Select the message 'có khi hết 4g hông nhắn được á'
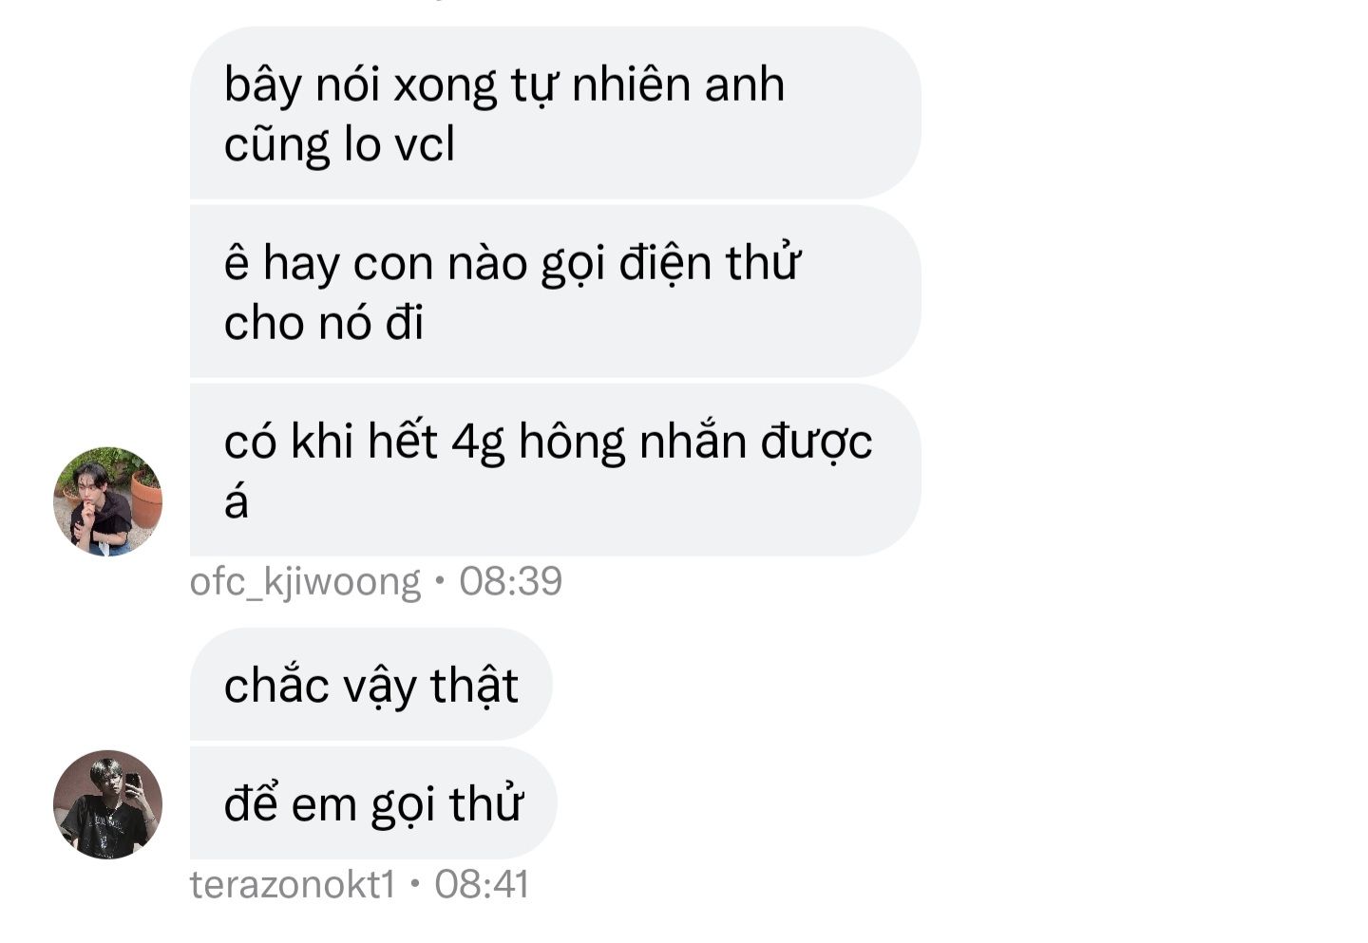This screenshot has height=943, width=1368. click(556, 470)
